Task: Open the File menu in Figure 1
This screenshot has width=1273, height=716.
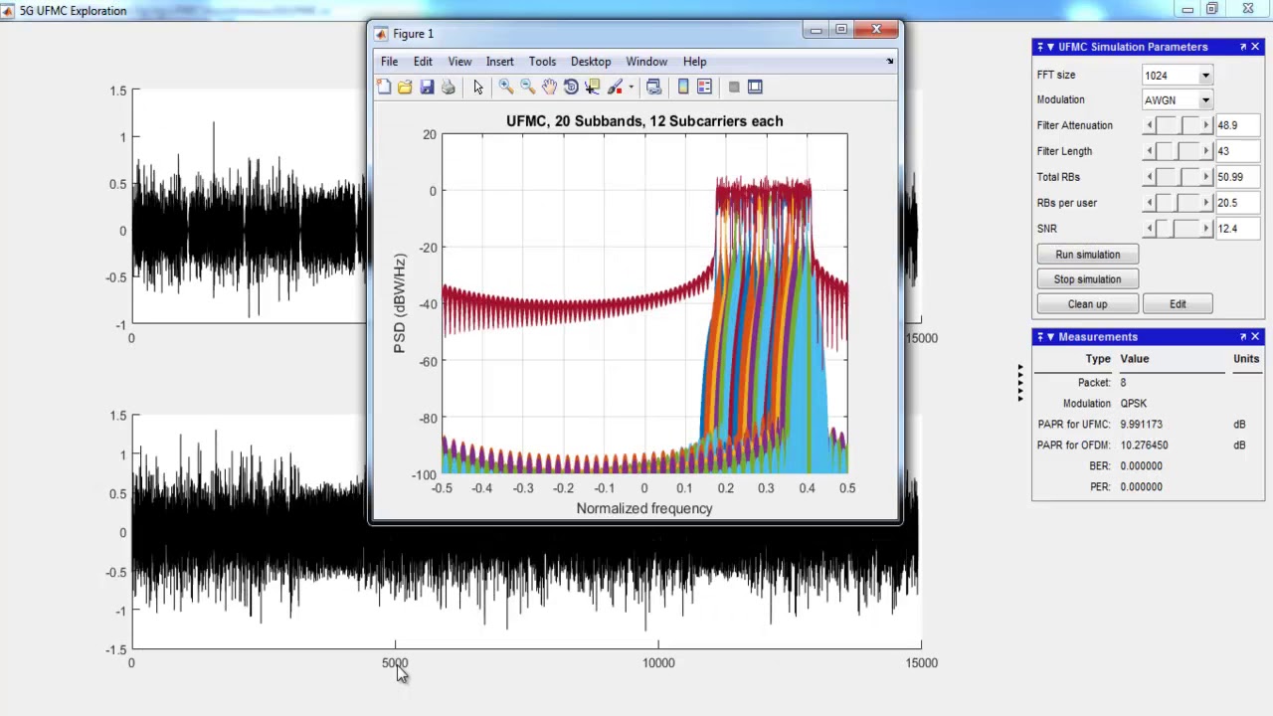Action: coord(389,62)
